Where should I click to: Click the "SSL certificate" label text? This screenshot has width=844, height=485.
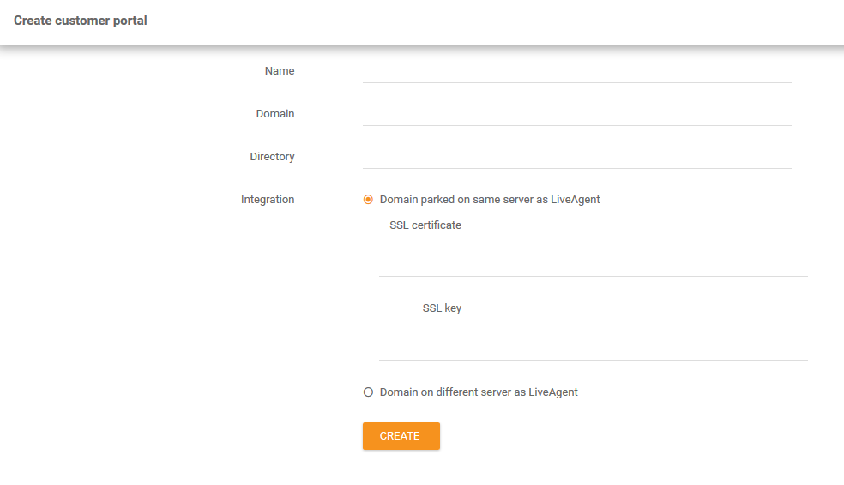(x=425, y=225)
